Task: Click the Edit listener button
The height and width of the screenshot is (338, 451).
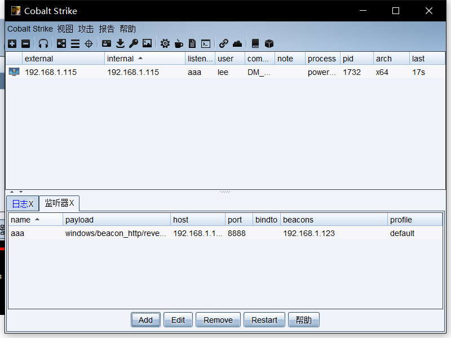Action: pos(178,320)
